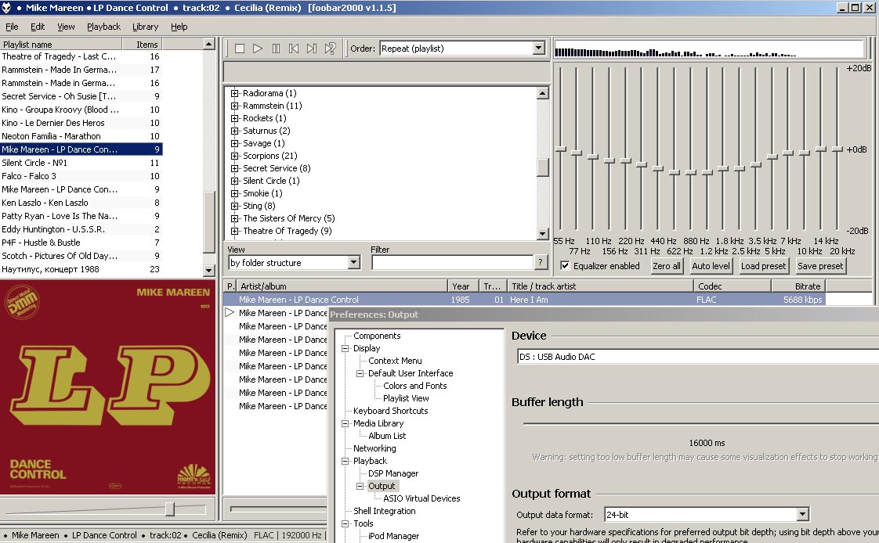The width and height of the screenshot is (879, 543).
Task: Select 'Networking' in the Preferences tree
Action: point(374,448)
